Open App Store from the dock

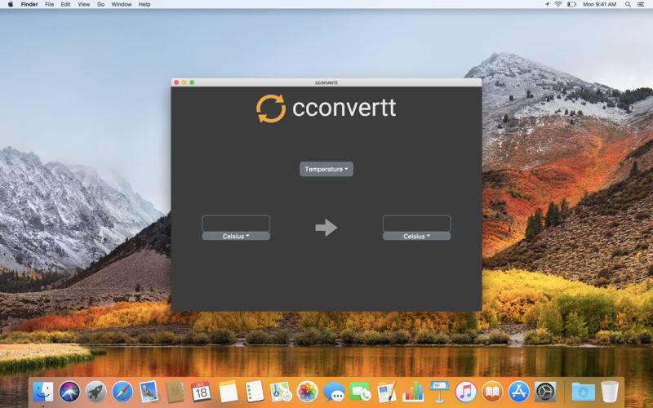(x=518, y=392)
